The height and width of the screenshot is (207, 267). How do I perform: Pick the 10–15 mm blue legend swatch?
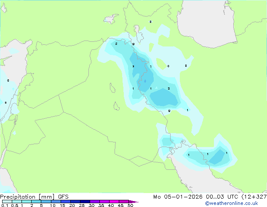[56, 202]
